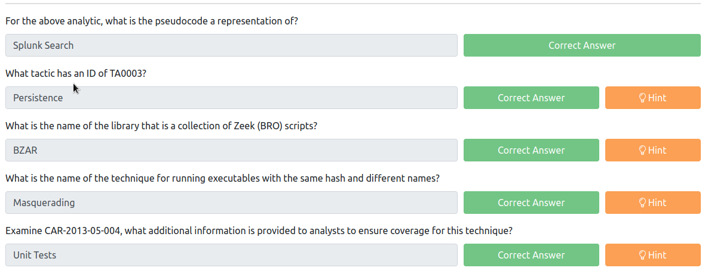705x277 pixels.
Task: Click the question about Zeek (BRO) scripts library
Action: (161, 126)
